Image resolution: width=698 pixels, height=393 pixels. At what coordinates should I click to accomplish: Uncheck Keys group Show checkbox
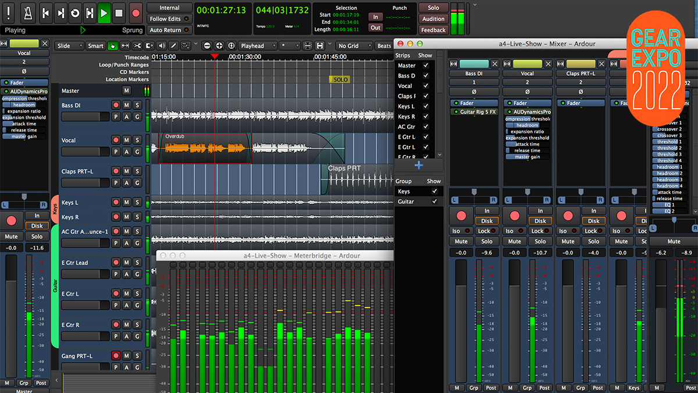(x=434, y=191)
